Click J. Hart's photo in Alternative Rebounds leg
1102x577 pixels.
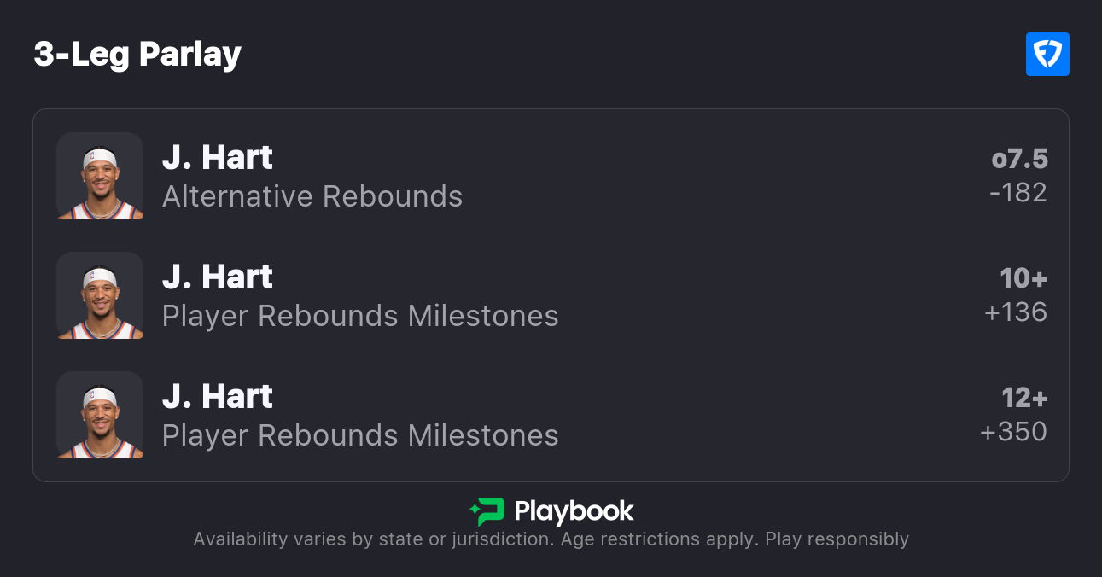(x=100, y=176)
